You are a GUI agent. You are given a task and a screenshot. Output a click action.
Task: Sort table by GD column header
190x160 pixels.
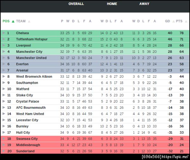[168, 22]
